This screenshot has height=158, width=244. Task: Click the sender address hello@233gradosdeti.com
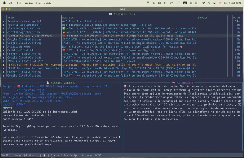pos(81,94)
